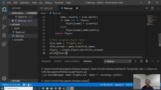Click Spaces: 4 indentation setting
The height and width of the screenshot is (90, 161).
(x=119, y=84)
